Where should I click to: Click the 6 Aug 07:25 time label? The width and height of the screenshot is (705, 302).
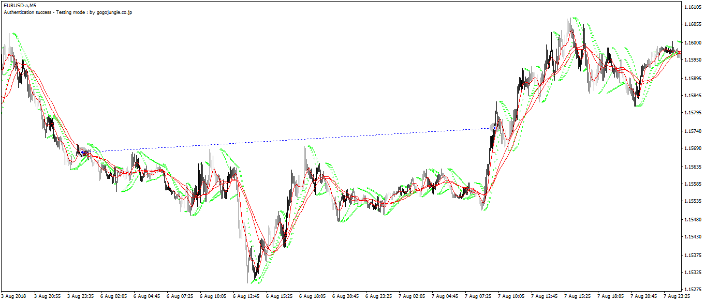tap(180, 297)
